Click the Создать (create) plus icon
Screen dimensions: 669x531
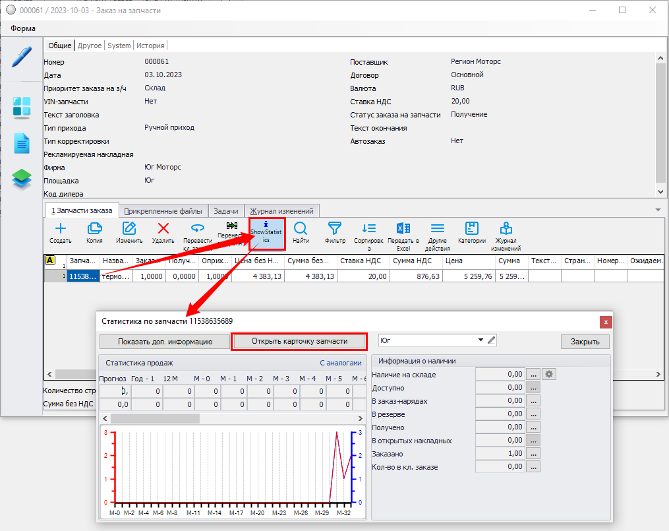tap(60, 230)
